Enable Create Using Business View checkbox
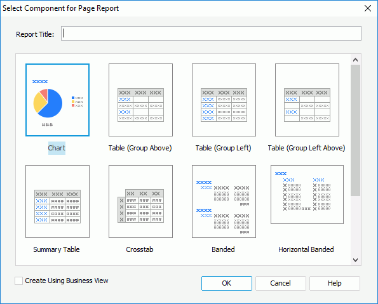 18,281
